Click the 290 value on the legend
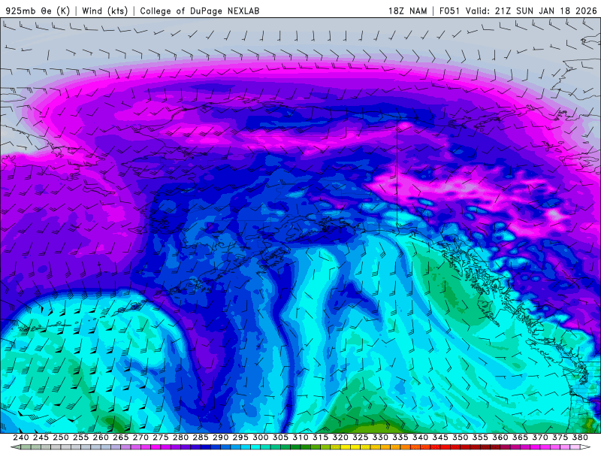 point(220,437)
